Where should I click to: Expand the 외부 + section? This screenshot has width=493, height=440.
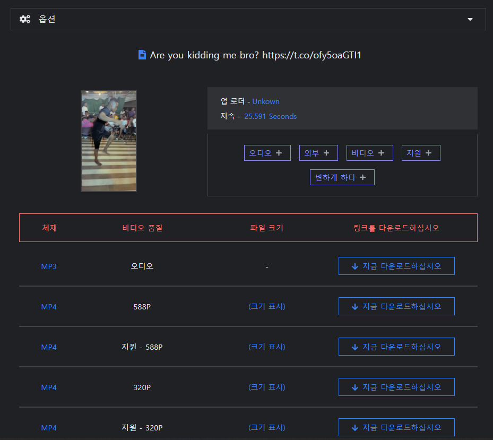pos(318,153)
